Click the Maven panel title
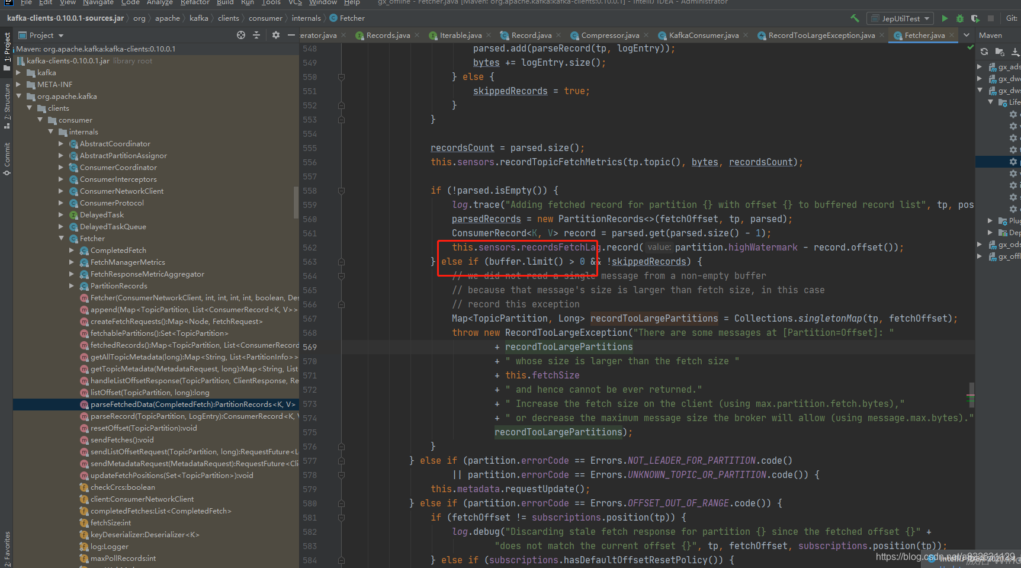Image resolution: width=1021 pixels, height=568 pixels. (x=990, y=36)
